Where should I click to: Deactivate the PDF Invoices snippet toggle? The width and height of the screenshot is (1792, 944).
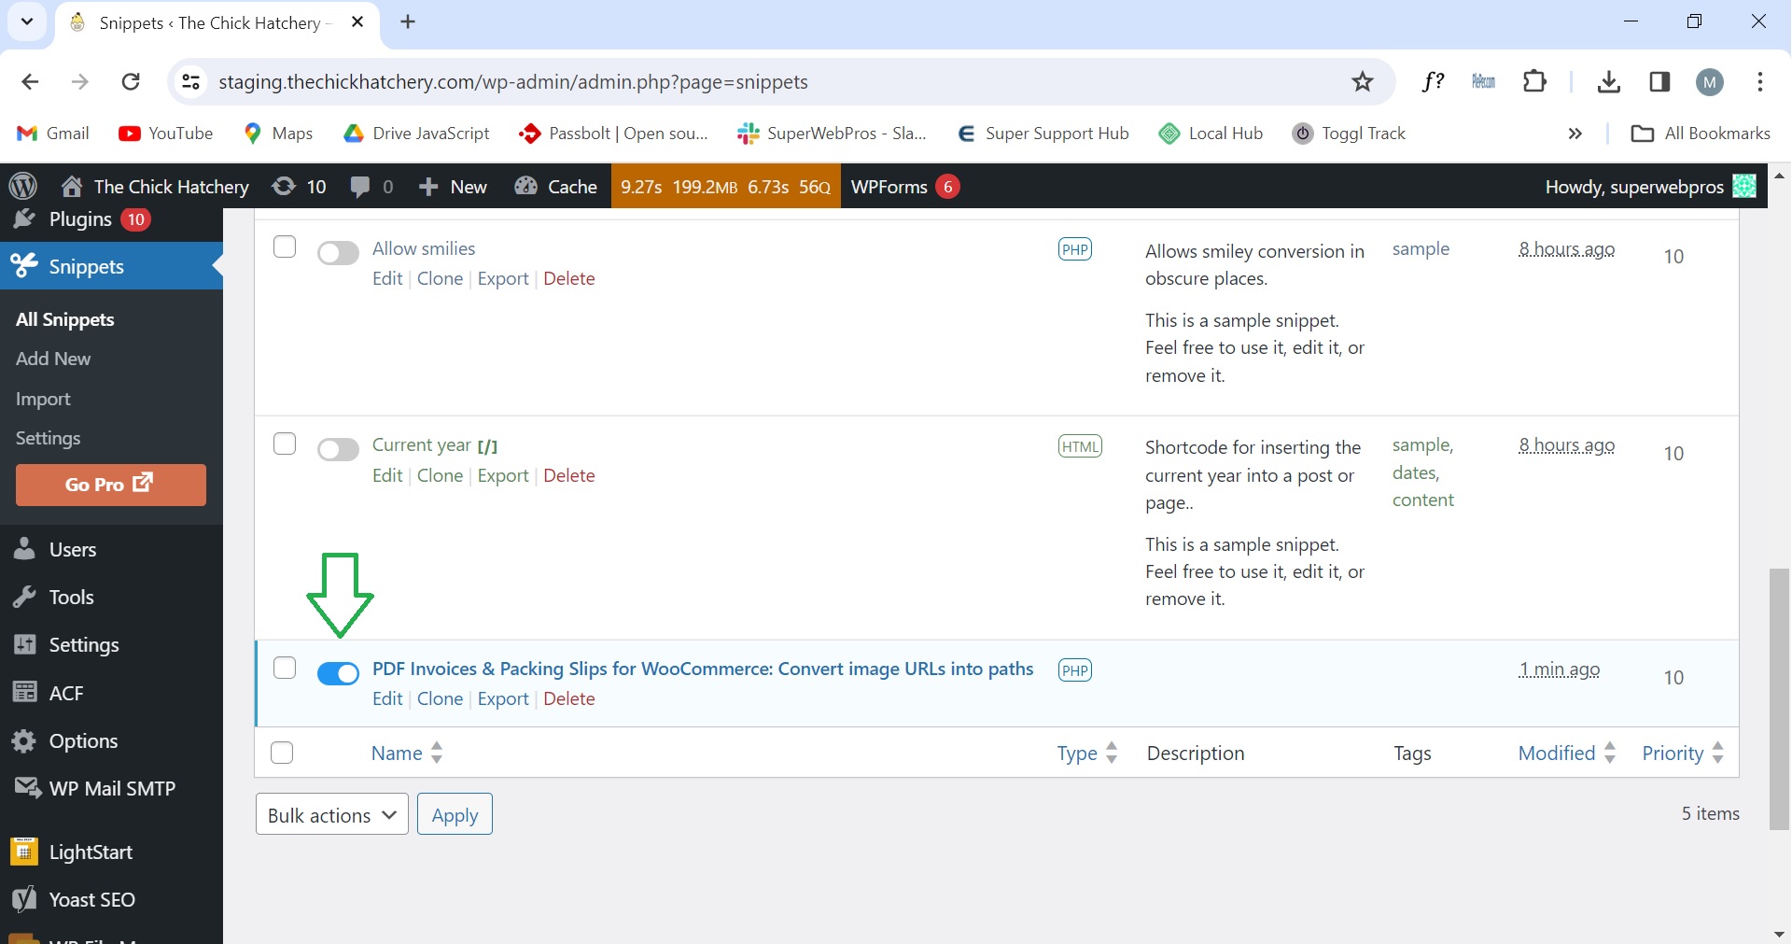(x=338, y=673)
